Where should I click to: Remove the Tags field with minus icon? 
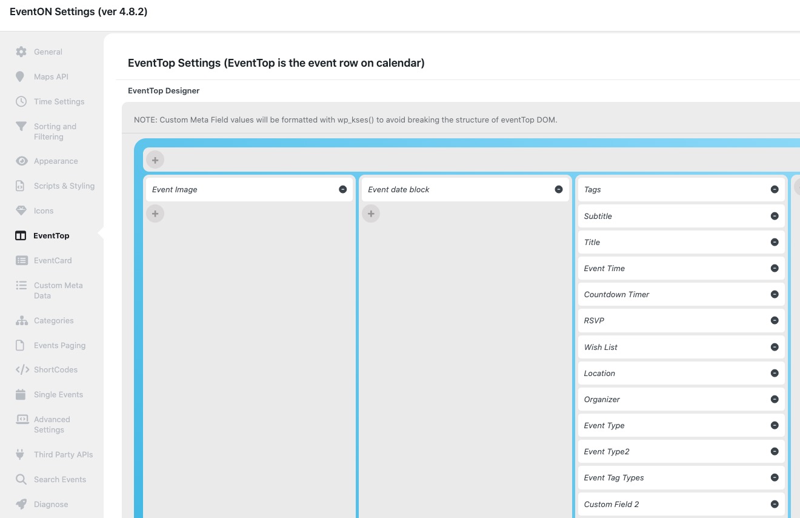(x=775, y=189)
